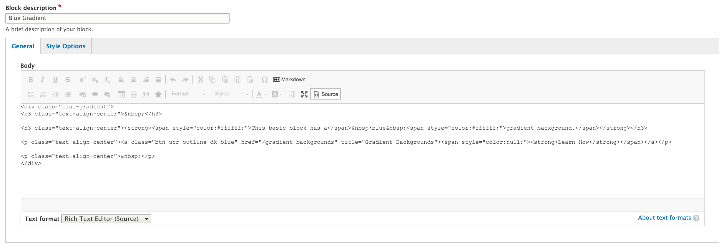Toggle bold formatting in the Body editor
Screen dimensions: 724x248
pyautogui.click(x=31, y=80)
